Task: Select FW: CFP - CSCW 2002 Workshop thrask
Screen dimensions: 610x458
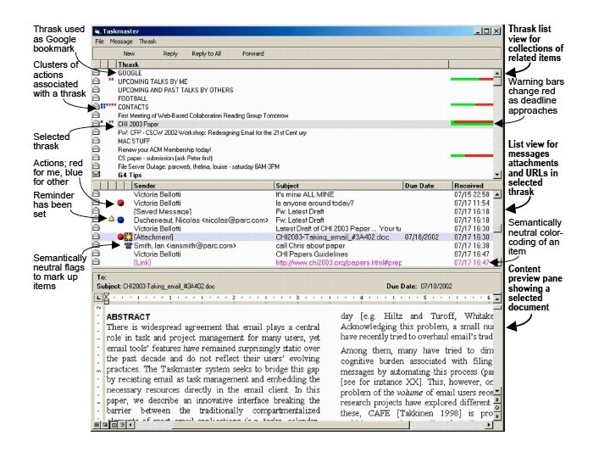Action: [212, 133]
